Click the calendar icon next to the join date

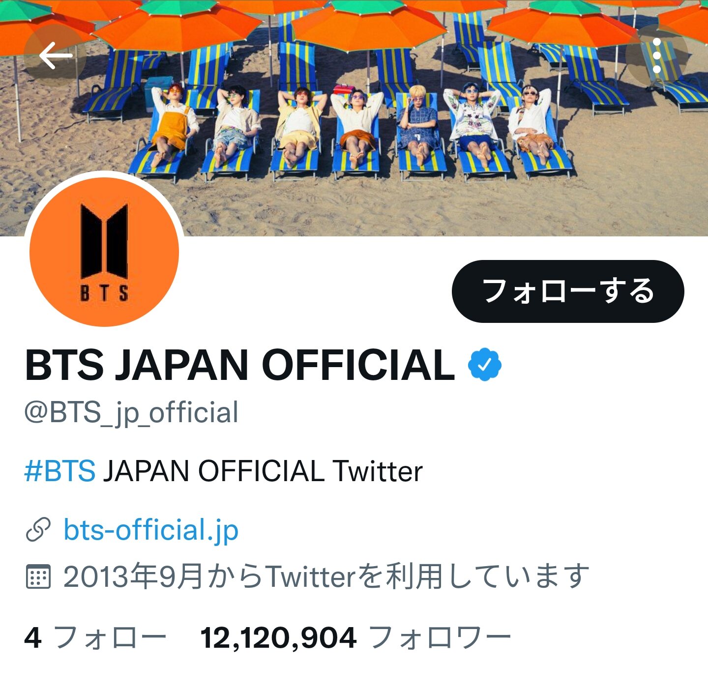pyautogui.click(x=38, y=576)
